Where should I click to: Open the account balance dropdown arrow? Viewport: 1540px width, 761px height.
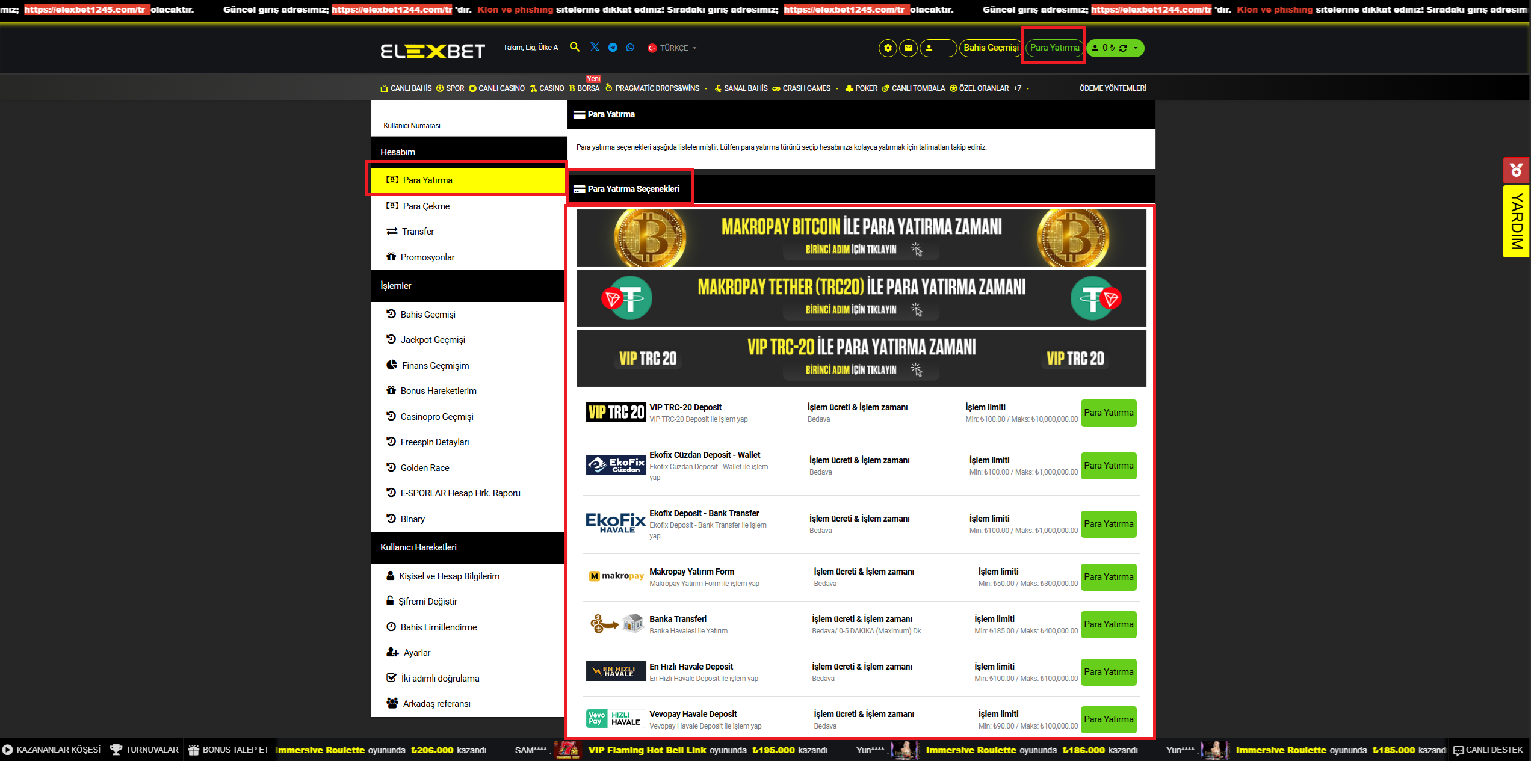tap(1136, 48)
